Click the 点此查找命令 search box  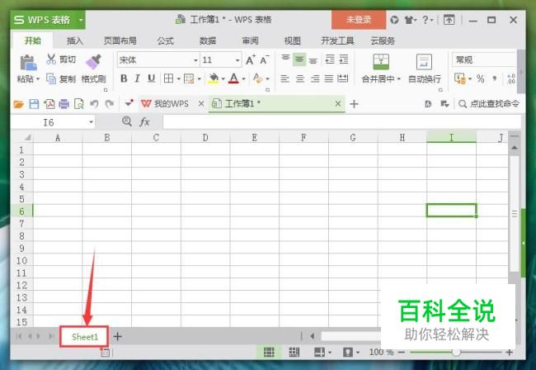coord(489,104)
